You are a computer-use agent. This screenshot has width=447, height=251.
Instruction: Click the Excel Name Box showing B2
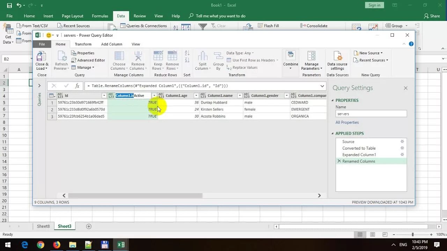pyautogui.click(x=17, y=59)
